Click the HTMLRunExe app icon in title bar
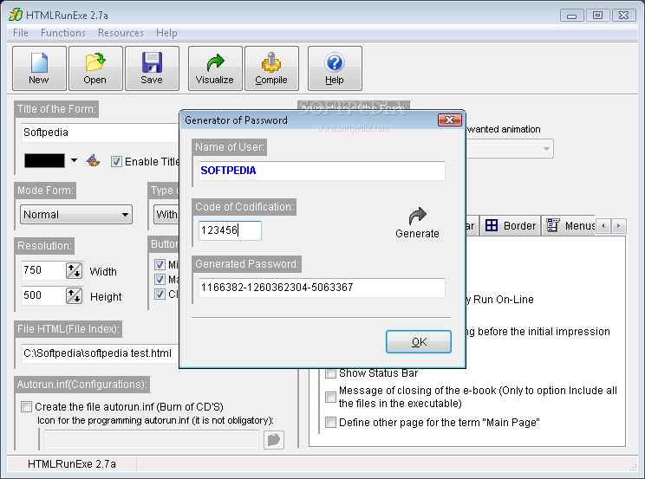This screenshot has width=645, height=479. coord(16,15)
